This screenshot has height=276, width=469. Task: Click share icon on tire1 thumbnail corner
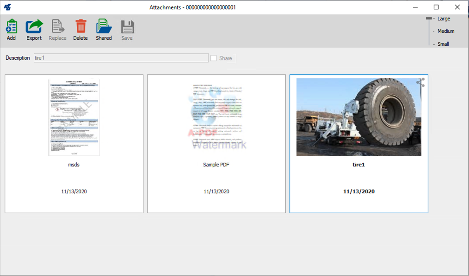(420, 82)
